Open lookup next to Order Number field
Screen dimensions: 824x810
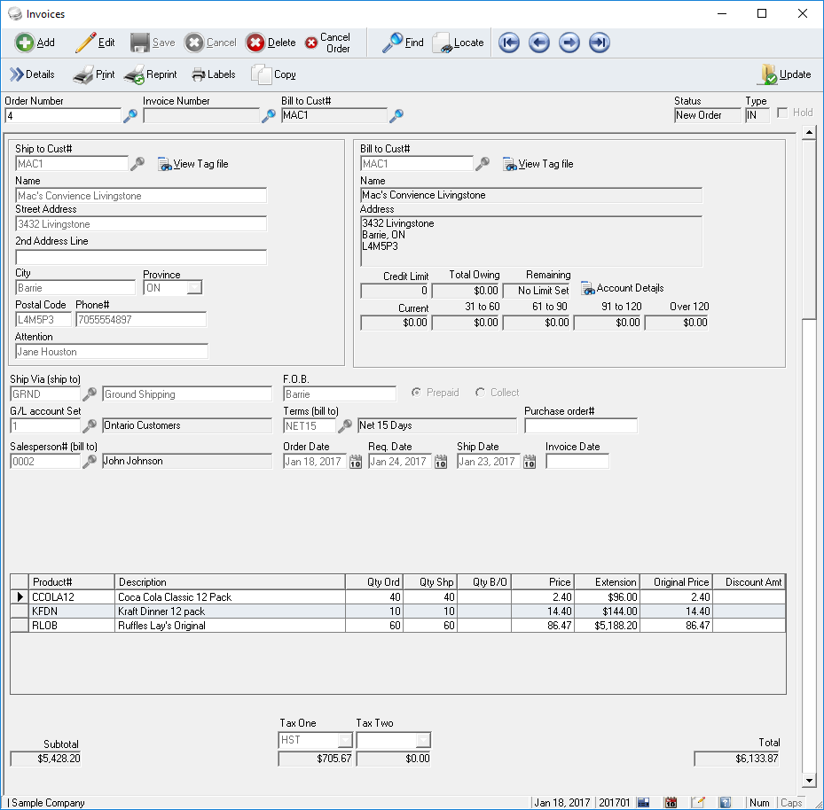coord(129,115)
